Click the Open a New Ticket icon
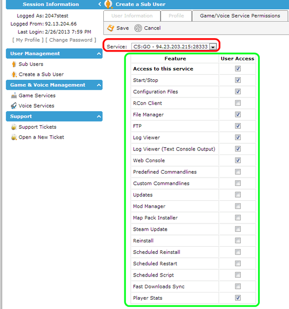 click(13, 137)
